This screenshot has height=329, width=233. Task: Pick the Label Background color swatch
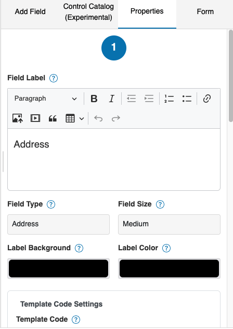tap(58, 269)
